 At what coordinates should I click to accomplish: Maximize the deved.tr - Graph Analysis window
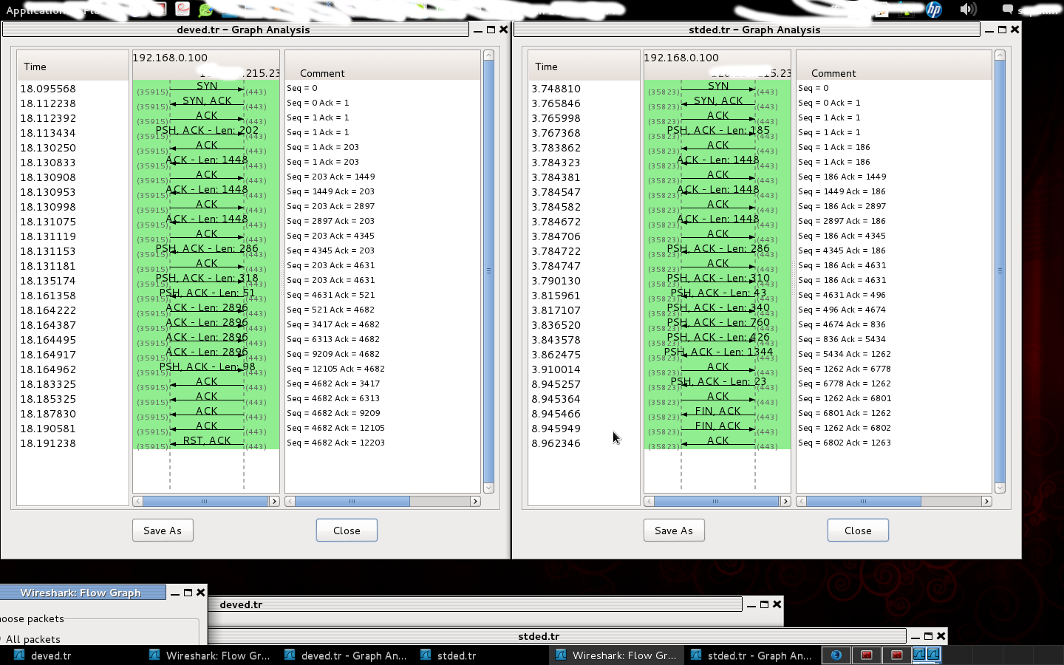(x=491, y=30)
